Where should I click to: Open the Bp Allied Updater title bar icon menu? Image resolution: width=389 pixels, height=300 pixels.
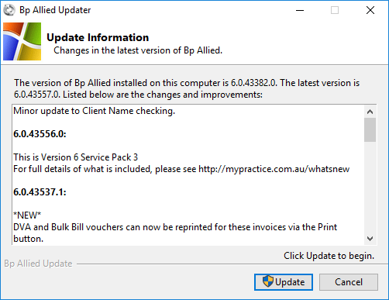tap(9, 10)
